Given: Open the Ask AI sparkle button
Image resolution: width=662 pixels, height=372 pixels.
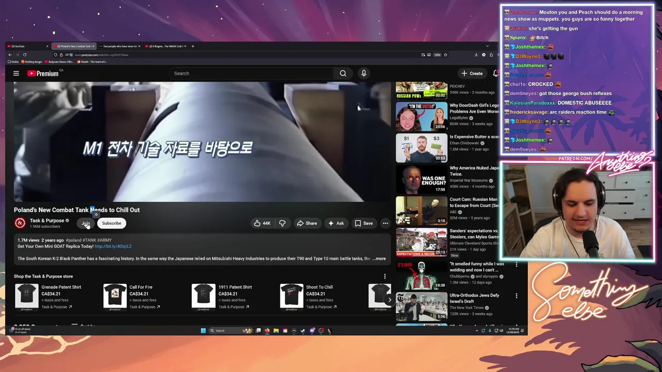Looking at the screenshot, I should click(x=336, y=223).
